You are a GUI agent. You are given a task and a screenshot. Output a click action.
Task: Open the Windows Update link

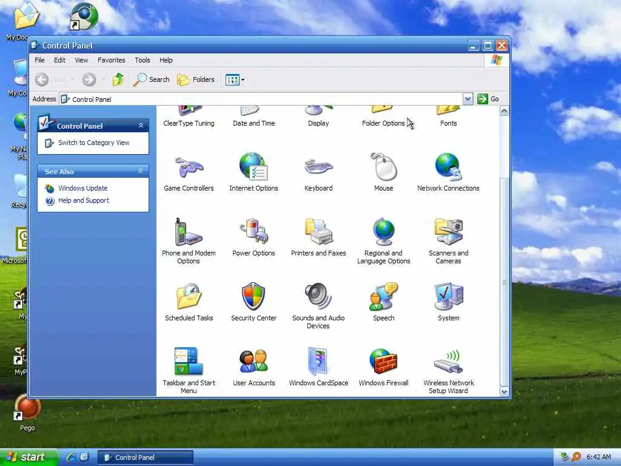tap(82, 188)
